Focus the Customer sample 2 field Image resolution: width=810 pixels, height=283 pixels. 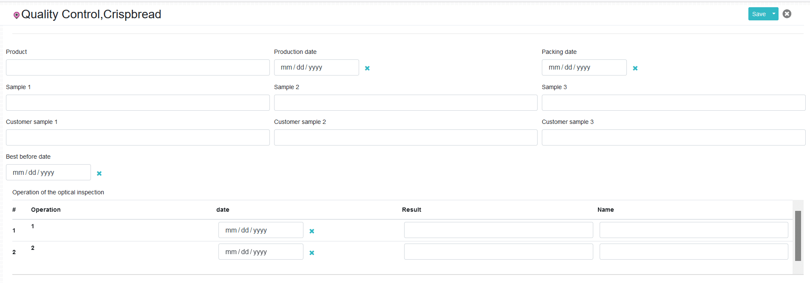(x=405, y=137)
